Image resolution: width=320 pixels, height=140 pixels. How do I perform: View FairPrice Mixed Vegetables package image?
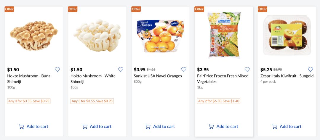[x=224, y=36]
